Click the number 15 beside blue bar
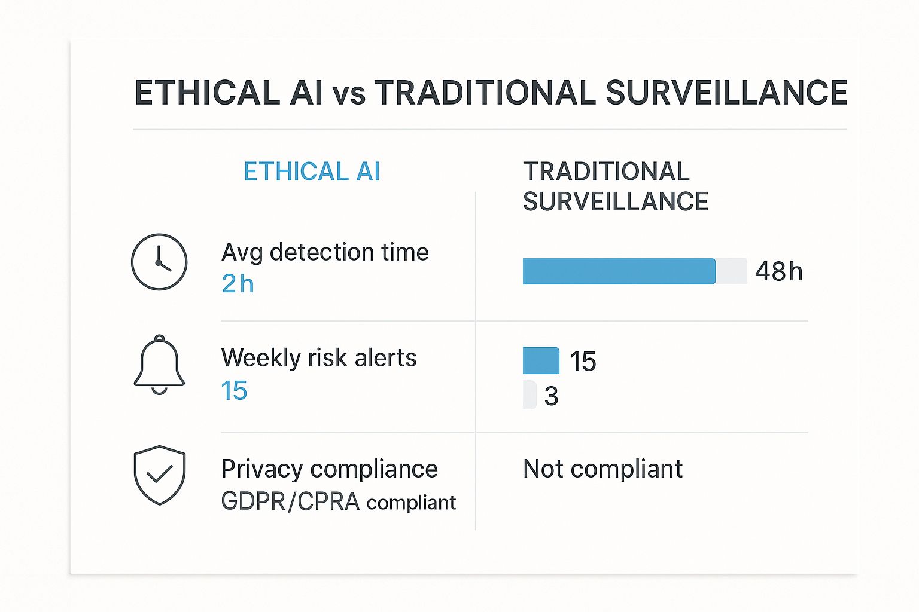This screenshot has width=919, height=612. coord(583,362)
